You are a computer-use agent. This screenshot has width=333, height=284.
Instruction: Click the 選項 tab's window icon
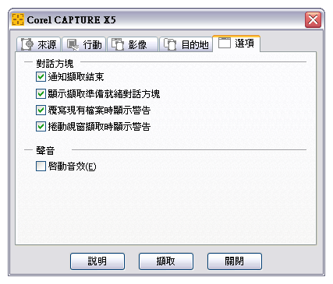[225, 43]
